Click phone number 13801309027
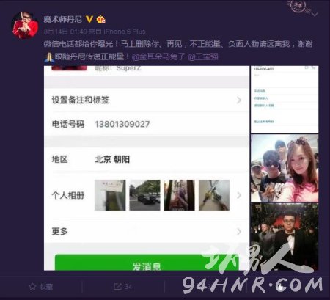 [x=122, y=124]
